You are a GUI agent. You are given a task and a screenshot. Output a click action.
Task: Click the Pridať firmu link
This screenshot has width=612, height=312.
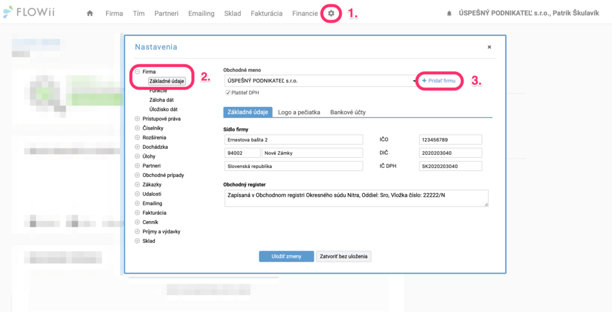coord(439,80)
